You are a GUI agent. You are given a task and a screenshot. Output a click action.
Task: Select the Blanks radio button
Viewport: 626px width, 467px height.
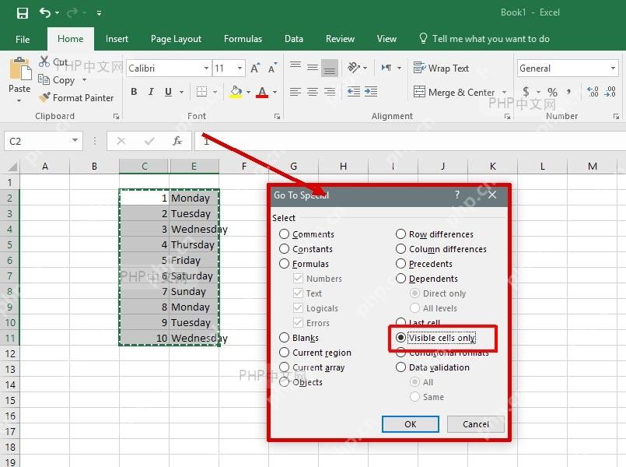(284, 338)
